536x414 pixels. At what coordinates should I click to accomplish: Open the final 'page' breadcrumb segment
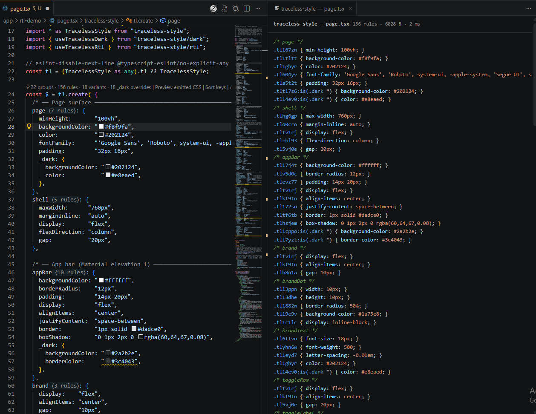pyautogui.click(x=174, y=20)
